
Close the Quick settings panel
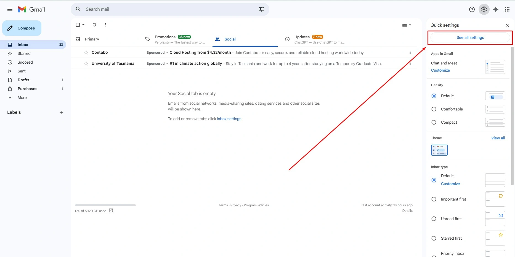pyautogui.click(x=507, y=25)
